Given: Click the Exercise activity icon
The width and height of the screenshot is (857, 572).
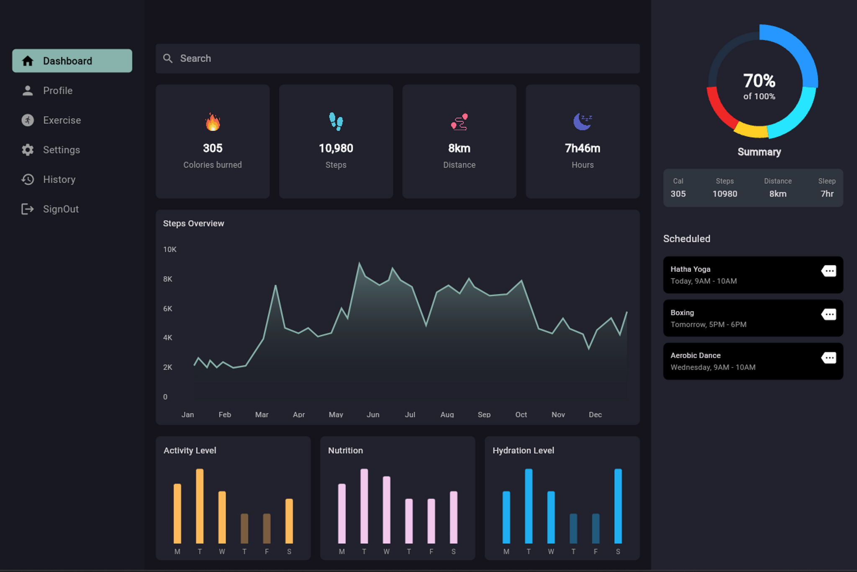Looking at the screenshot, I should pos(28,120).
